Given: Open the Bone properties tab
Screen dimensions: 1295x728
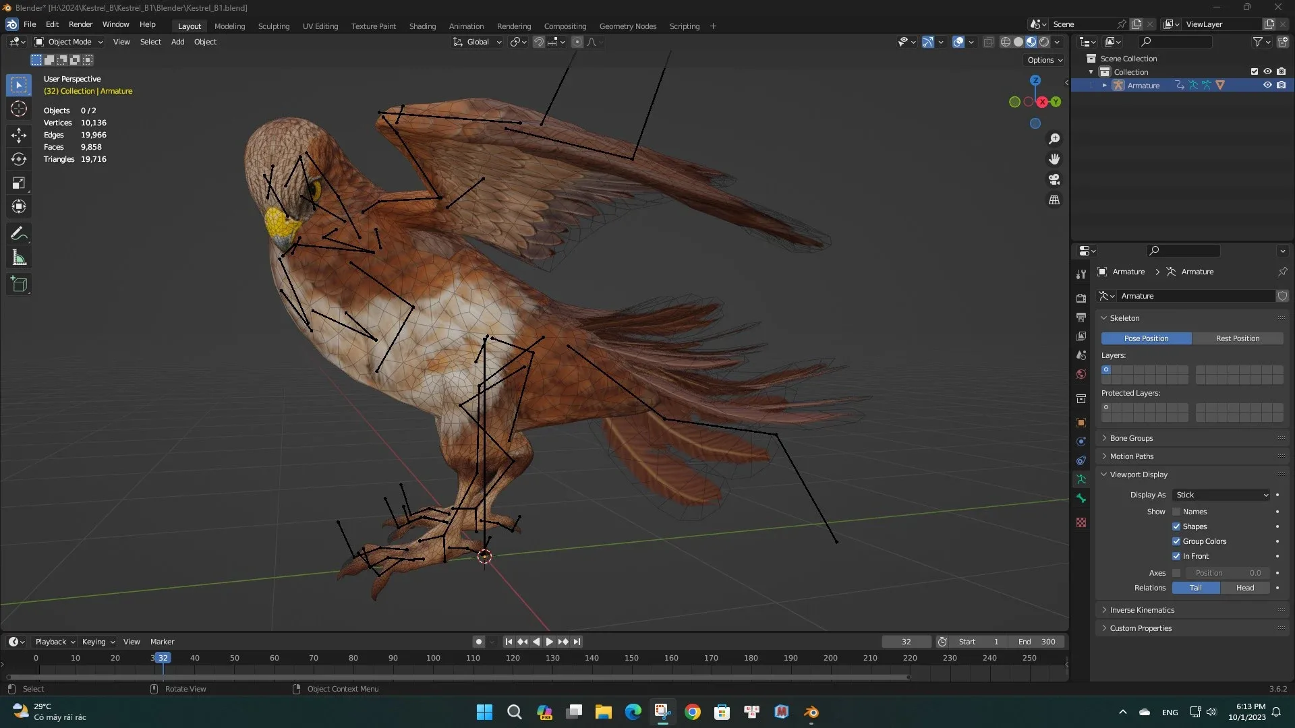Looking at the screenshot, I should pos(1081,499).
